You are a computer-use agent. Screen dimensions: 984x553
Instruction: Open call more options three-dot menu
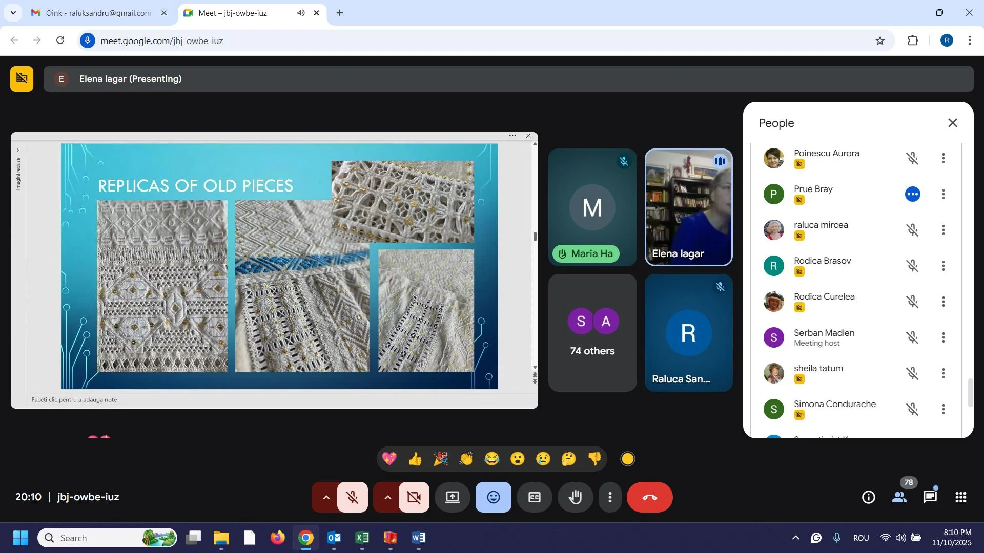pos(610,497)
